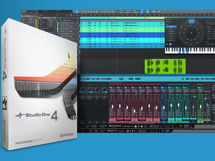Image resolution: width=215 pixels, height=161 pixels.
Task: Click the Chord Selector piano keyboard
Action: 190,50
